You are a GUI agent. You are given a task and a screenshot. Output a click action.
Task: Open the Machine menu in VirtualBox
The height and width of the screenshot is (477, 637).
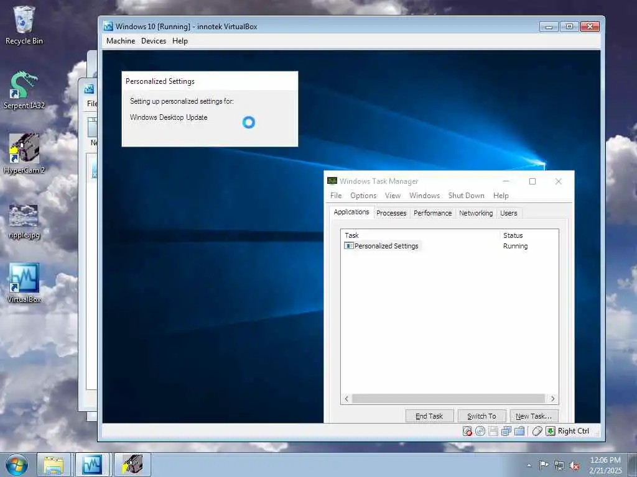121,41
